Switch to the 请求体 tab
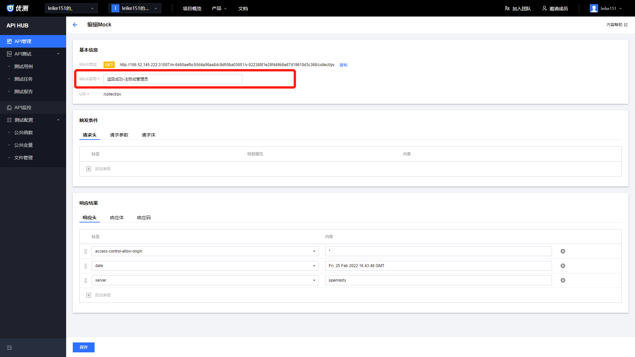 pos(148,135)
